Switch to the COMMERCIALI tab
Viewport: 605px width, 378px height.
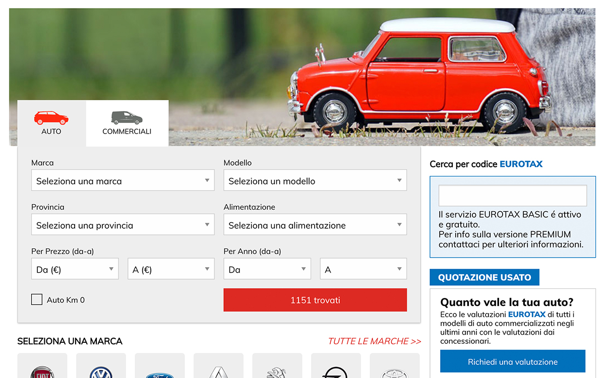pos(127,123)
